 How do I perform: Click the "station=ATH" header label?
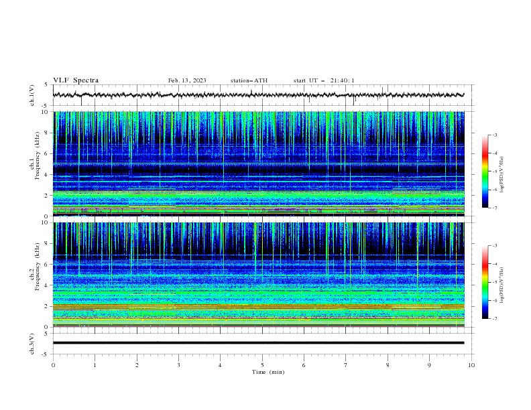(249, 80)
